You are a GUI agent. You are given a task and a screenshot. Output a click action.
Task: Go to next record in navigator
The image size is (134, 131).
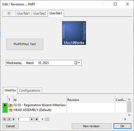click(32, 119)
